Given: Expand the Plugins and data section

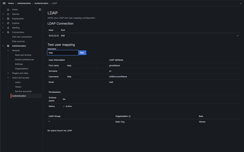Looking at the screenshot, I should pos(8,73).
